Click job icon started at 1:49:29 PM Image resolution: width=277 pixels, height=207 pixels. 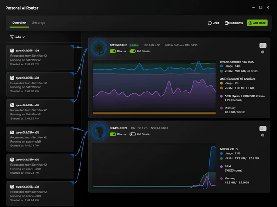(x=12, y=51)
